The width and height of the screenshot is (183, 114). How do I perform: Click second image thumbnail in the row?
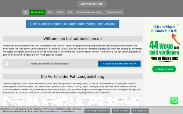click(x=51, y=102)
